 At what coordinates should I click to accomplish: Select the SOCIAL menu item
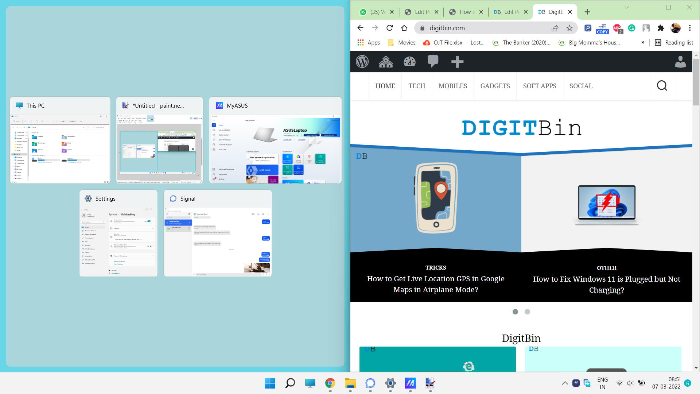pyautogui.click(x=581, y=86)
